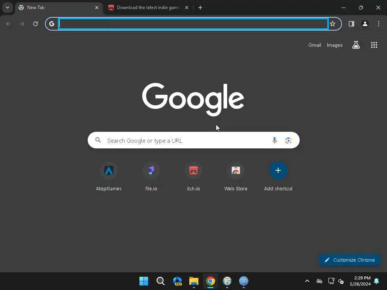Launch Edge PRE from taskbar
Viewport: 387px width, 290px height.
click(177, 281)
